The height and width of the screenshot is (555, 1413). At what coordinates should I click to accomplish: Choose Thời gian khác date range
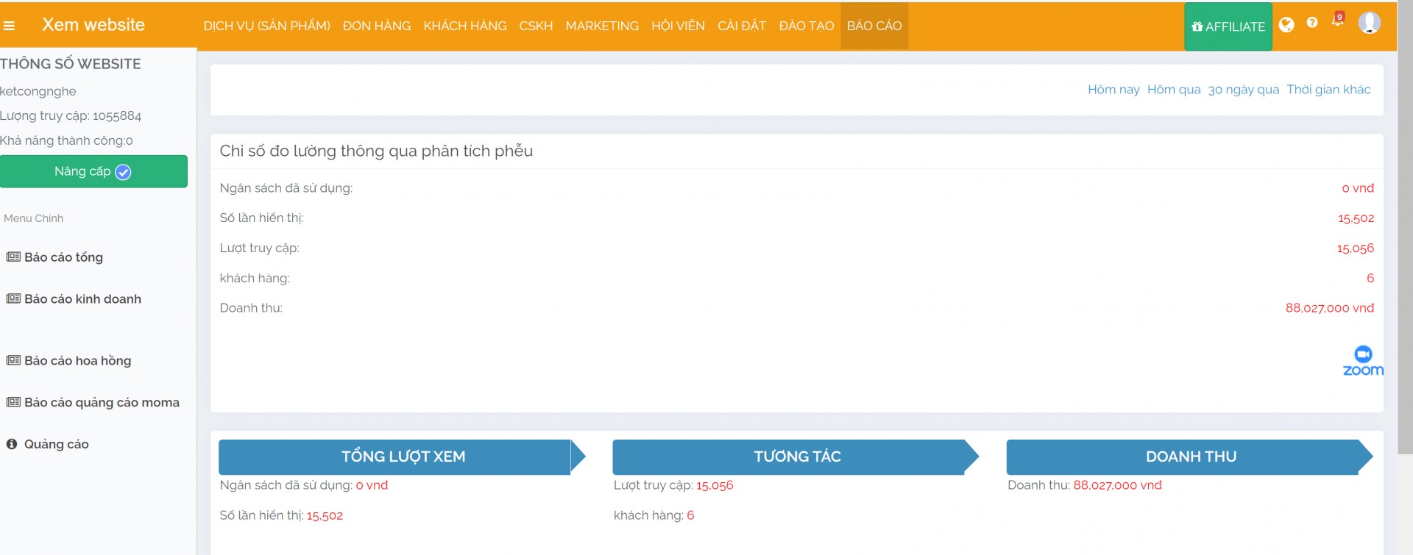[x=1328, y=90]
